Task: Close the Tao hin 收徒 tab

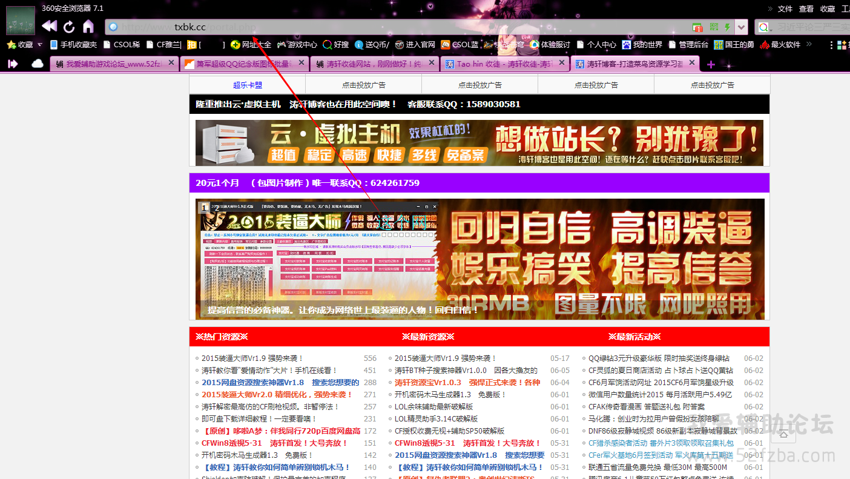Action: coord(562,62)
